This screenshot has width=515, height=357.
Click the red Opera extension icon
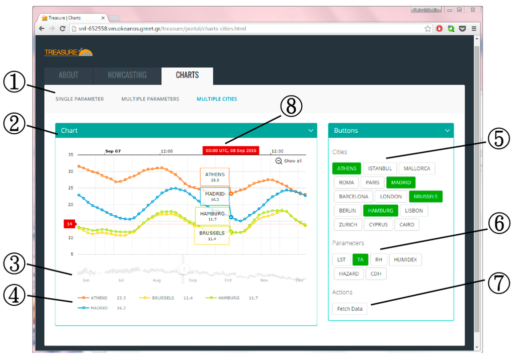(439, 29)
